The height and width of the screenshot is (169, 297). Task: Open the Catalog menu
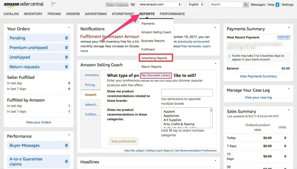click(11, 14)
